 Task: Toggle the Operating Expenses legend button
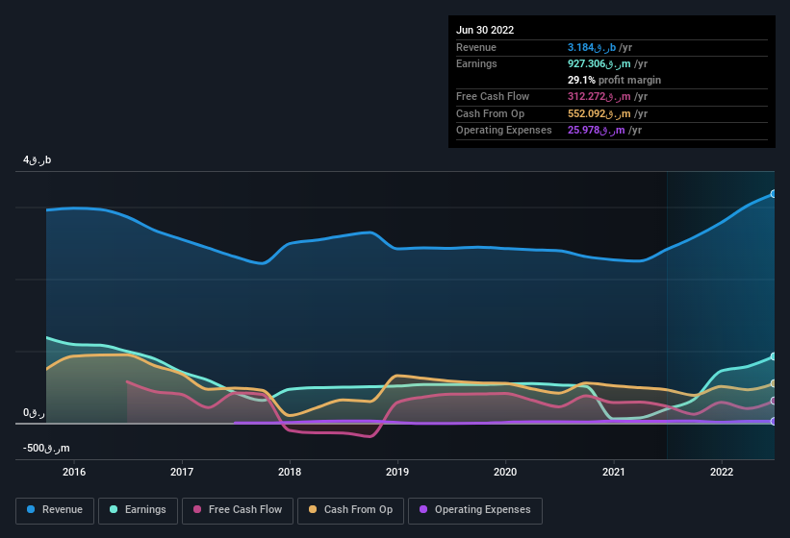point(475,510)
